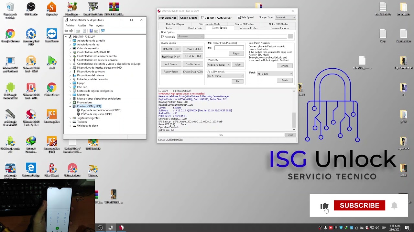Screen dimensions: 414x232
Task: Expand the Unidades de disco node
Action: coord(70,126)
